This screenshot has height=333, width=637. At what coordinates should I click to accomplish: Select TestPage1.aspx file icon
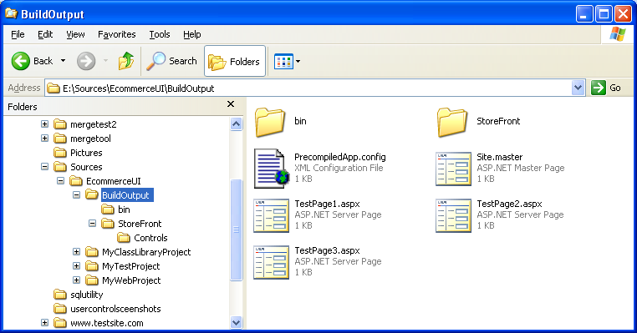click(272, 216)
